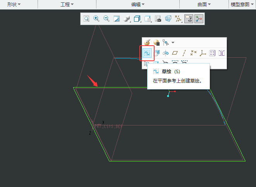
Task: Click the Zoom In magnifier icon
Action: click(96, 19)
